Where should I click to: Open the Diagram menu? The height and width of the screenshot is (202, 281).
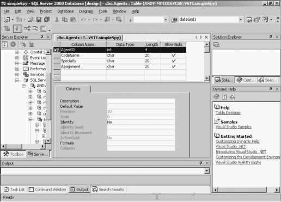point(86,11)
